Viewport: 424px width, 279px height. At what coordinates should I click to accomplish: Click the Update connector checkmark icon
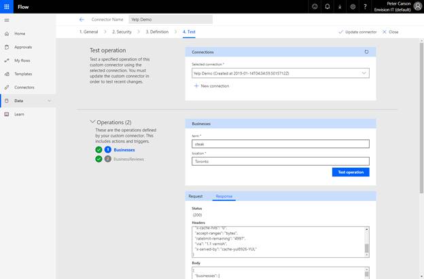(340, 32)
